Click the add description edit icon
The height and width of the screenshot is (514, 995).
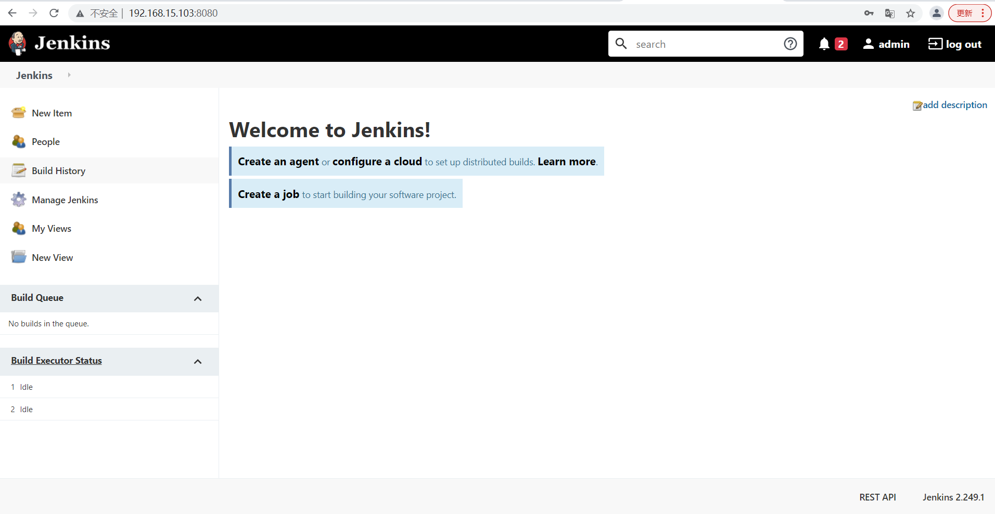click(x=917, y=106)
